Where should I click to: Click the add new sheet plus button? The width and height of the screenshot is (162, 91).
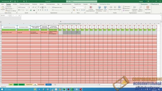tap(55, 85)
